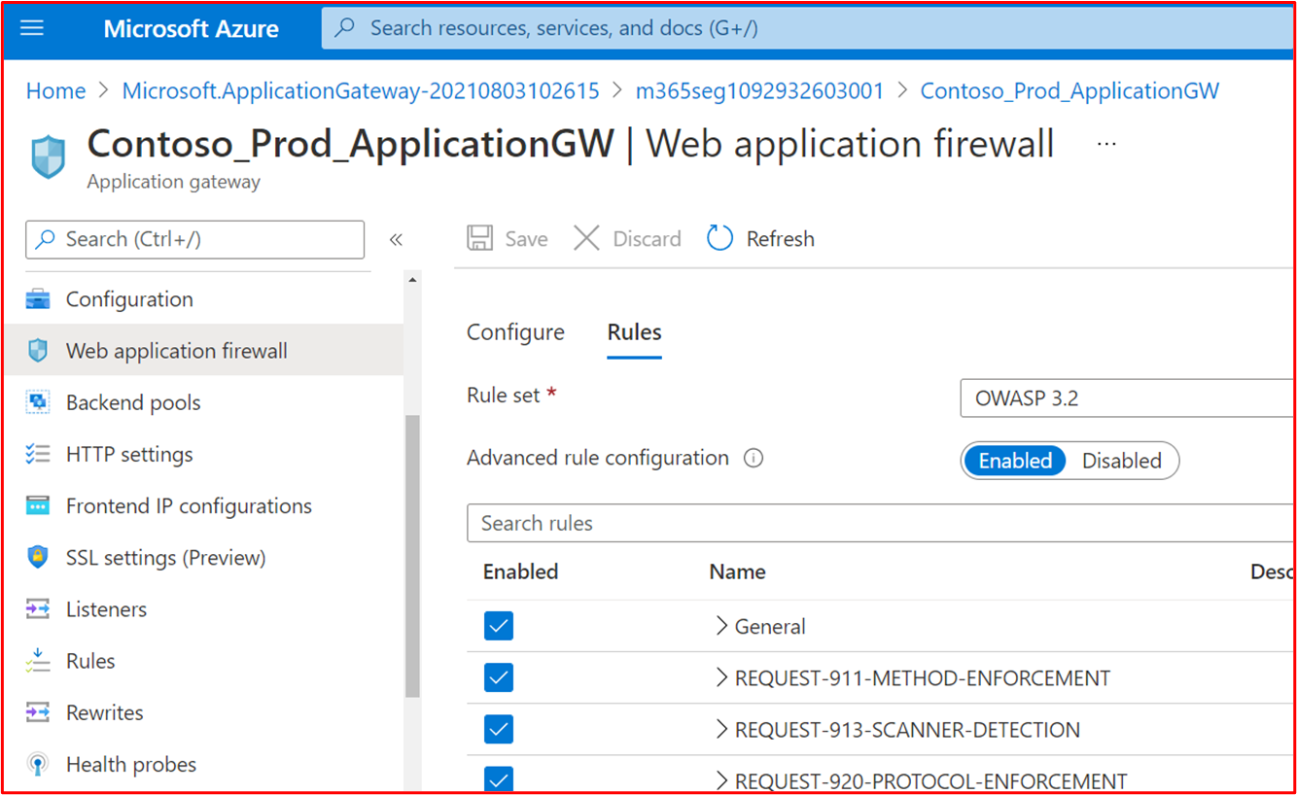The height and width of the screenshot is (795, 1297).
Task: Click the Rules download-list icon in sidebar
Action: 38,661
